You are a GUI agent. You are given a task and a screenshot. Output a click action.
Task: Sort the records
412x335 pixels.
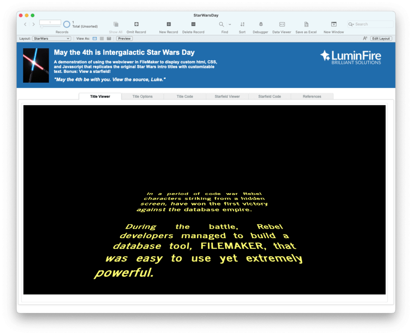pyautogui.click(x=242, y=24)
